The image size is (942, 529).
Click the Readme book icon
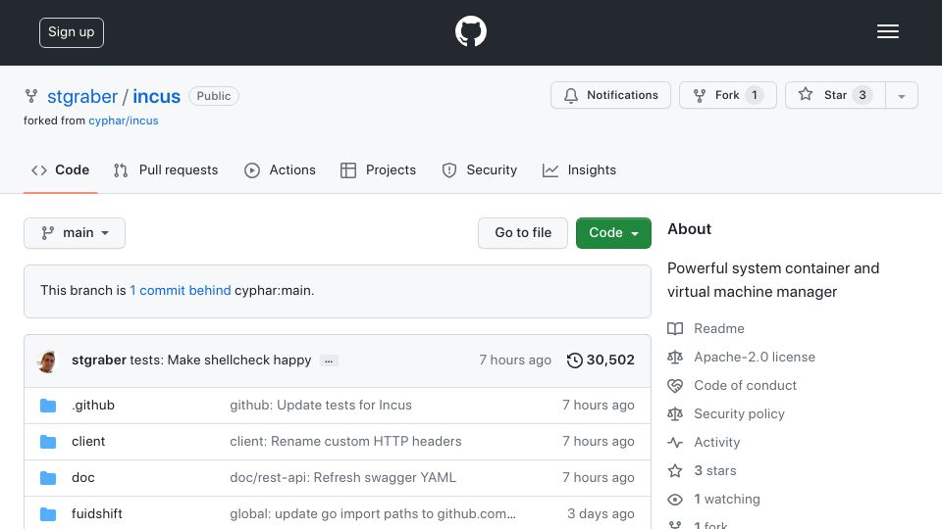click(x=675, y=329)
